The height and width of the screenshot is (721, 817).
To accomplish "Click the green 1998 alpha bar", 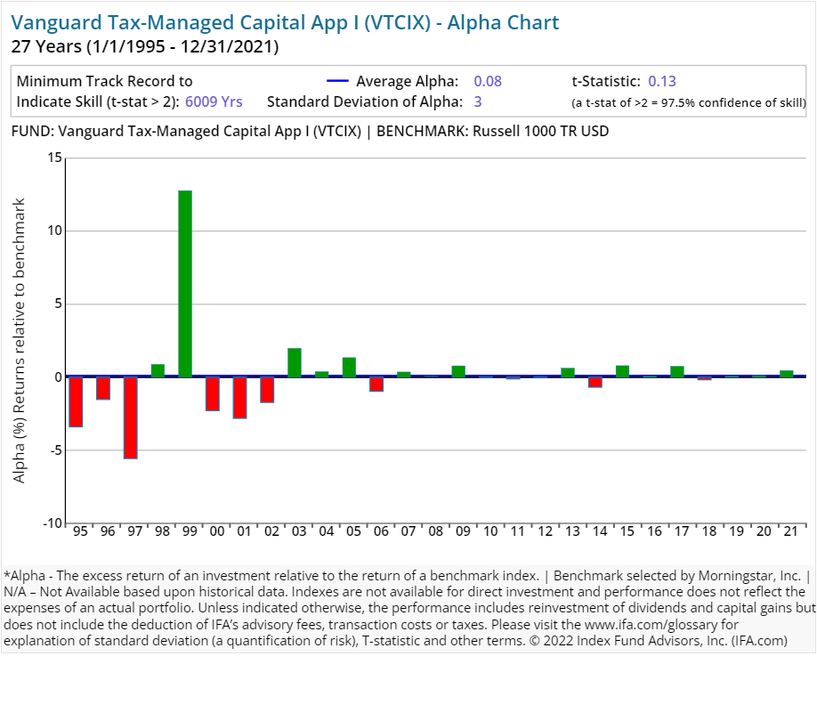I will [158, 370].
